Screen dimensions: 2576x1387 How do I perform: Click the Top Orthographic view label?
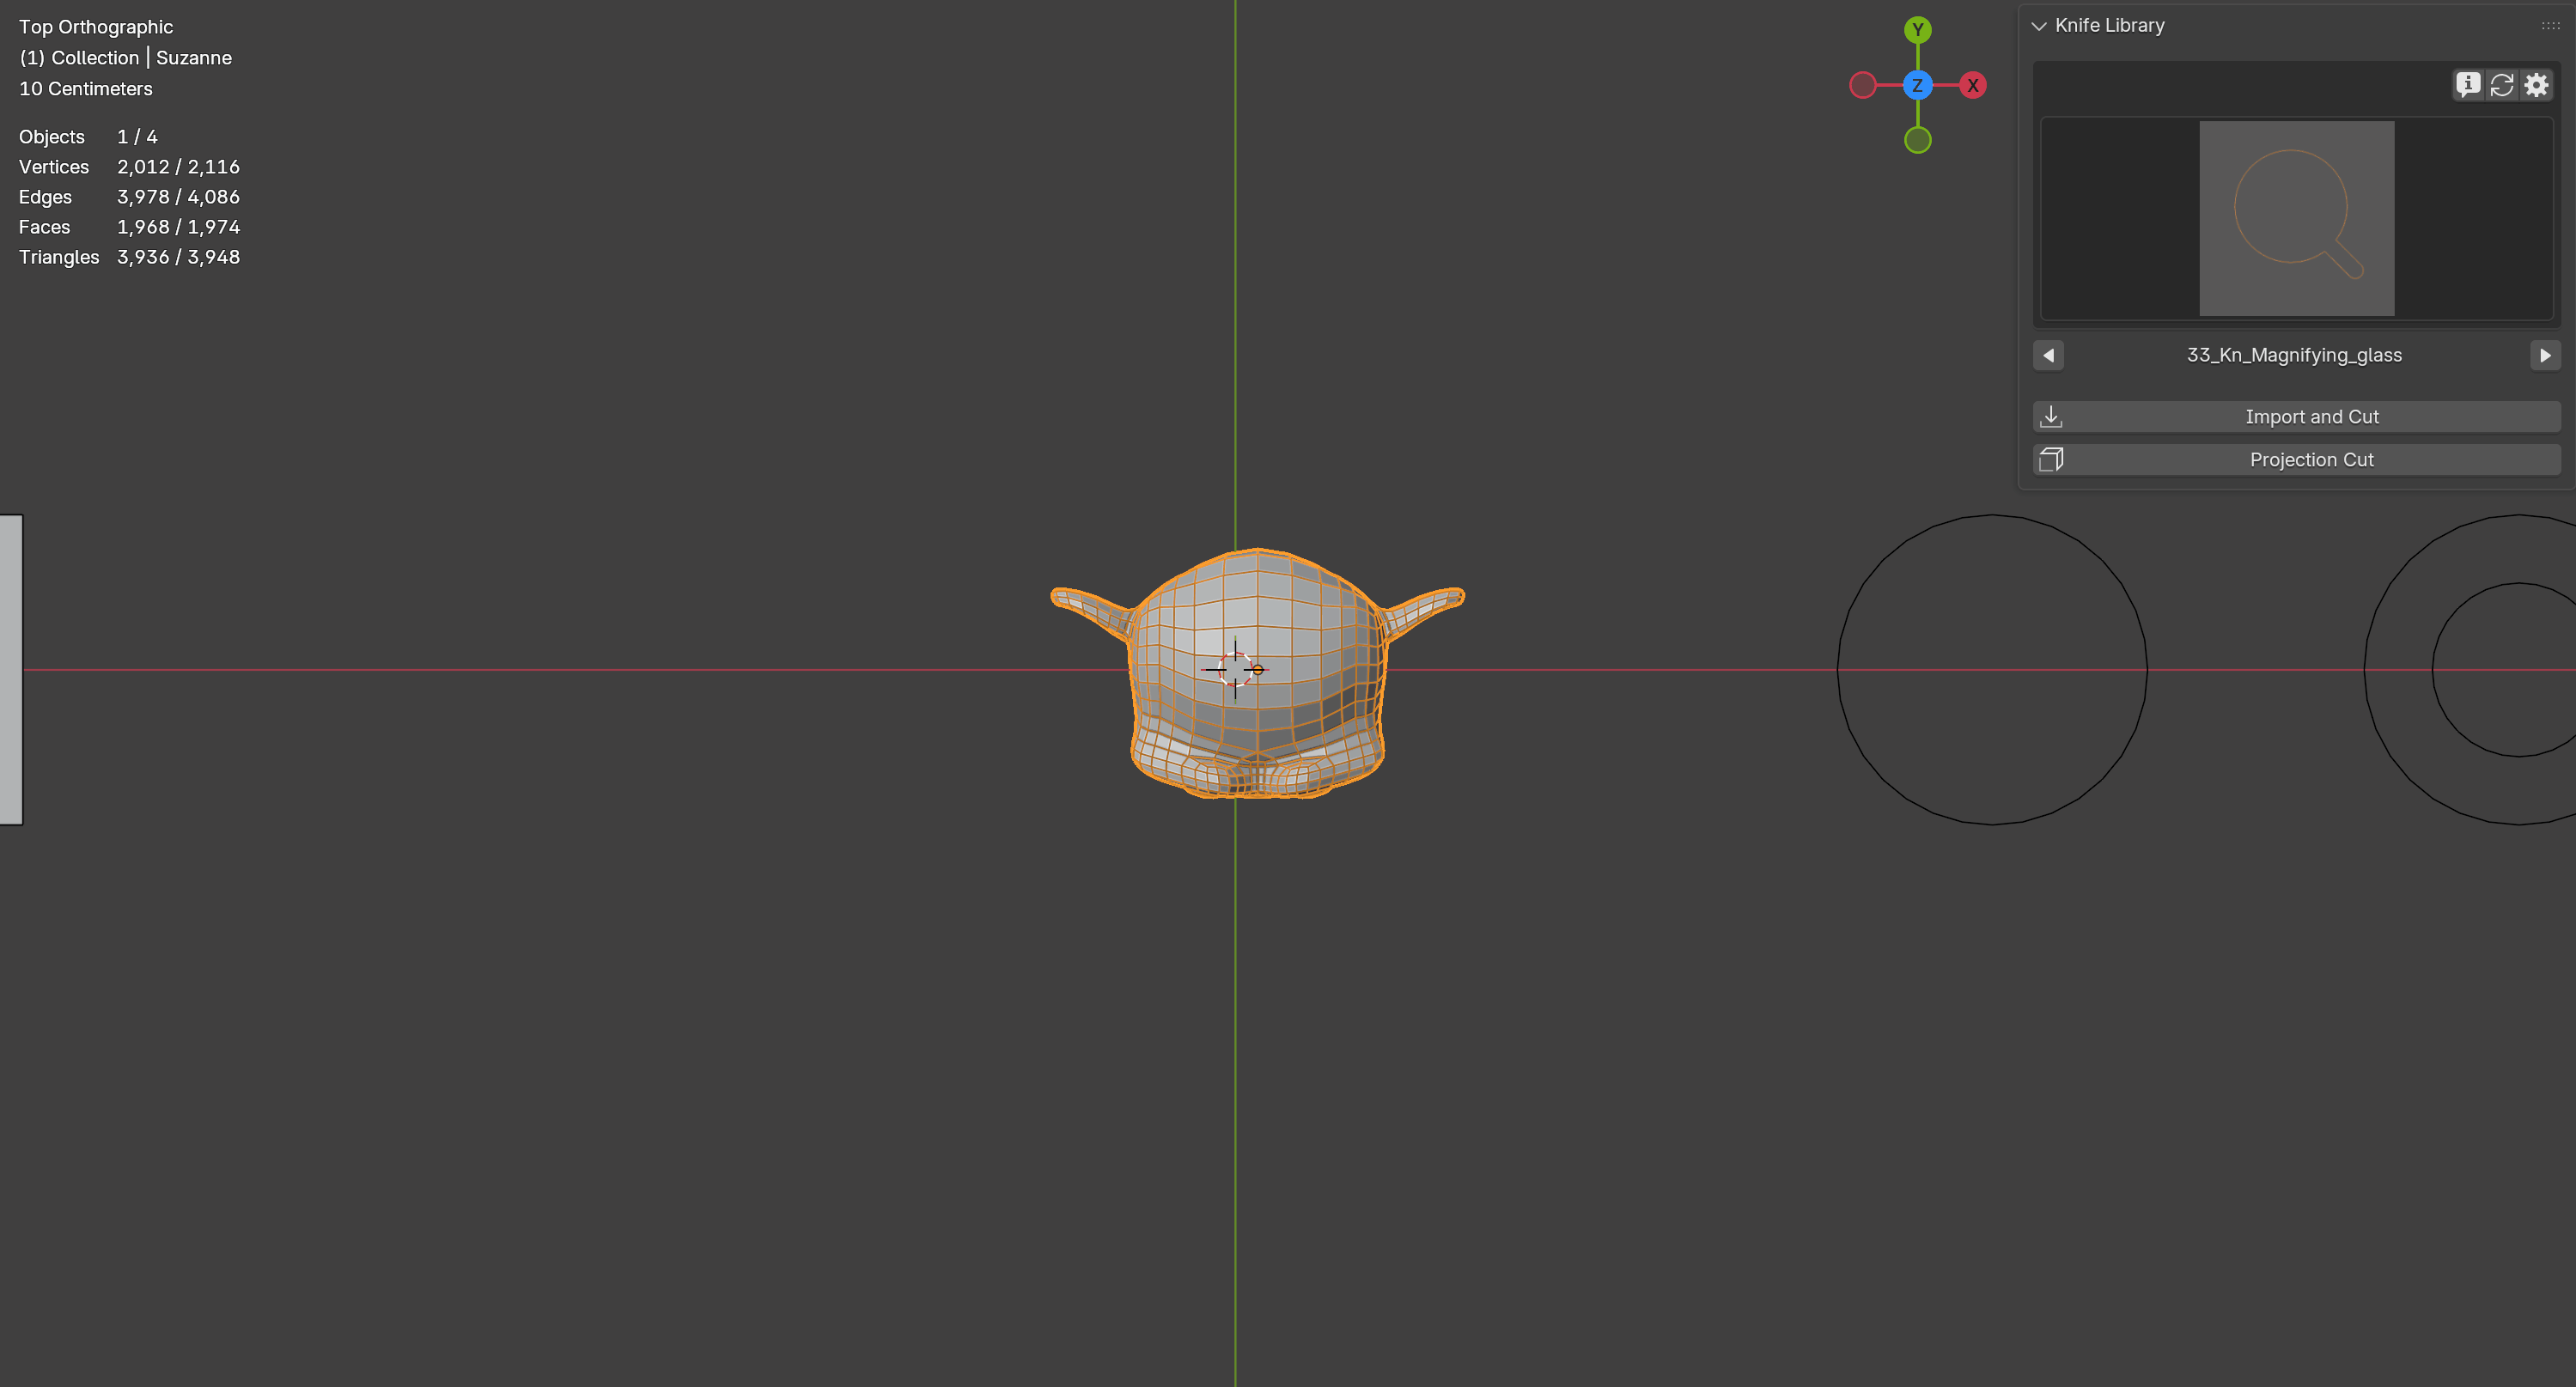tap(96, 27)
